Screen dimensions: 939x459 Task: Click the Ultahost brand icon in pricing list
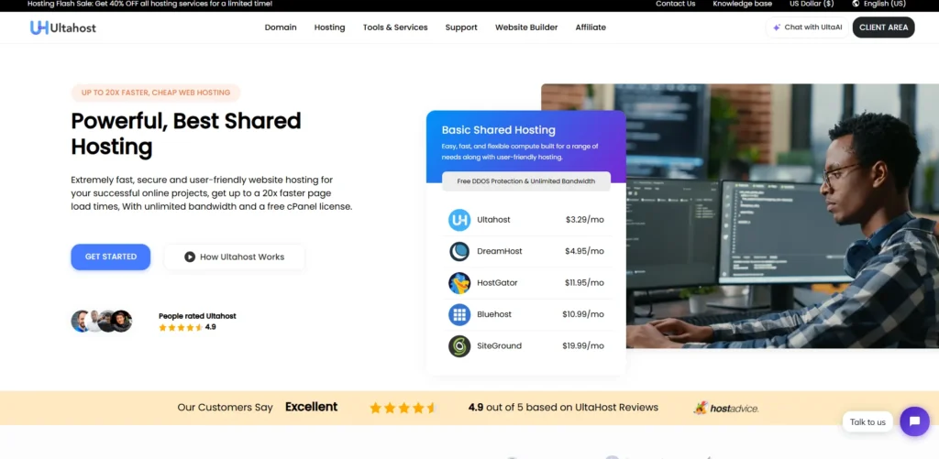(459, 220)
